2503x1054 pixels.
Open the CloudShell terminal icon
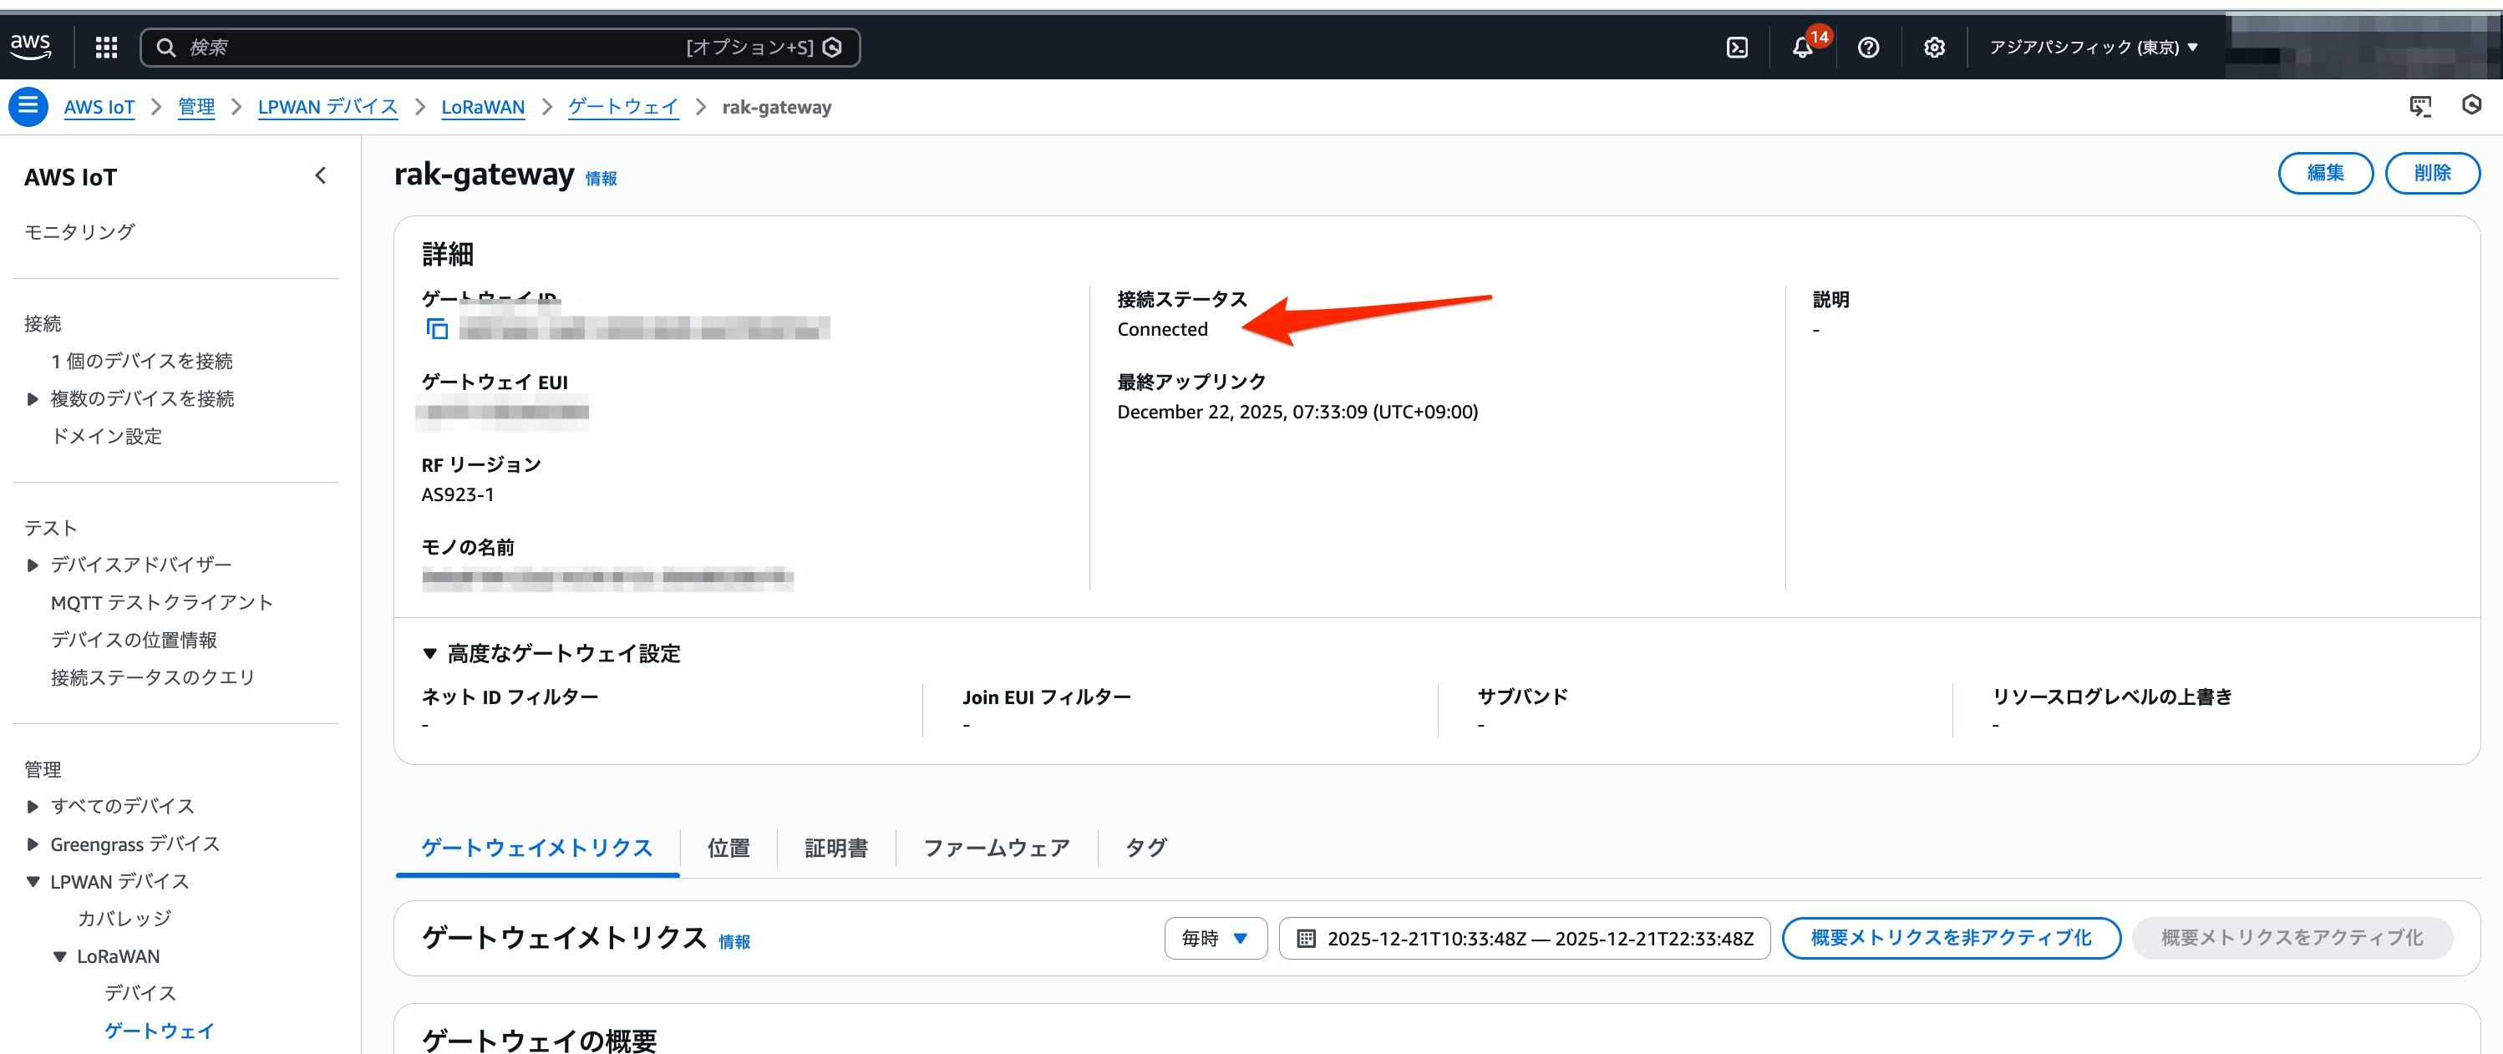click(1736, 48)
